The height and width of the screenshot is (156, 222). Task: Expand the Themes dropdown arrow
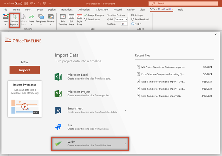pos(51,25)
